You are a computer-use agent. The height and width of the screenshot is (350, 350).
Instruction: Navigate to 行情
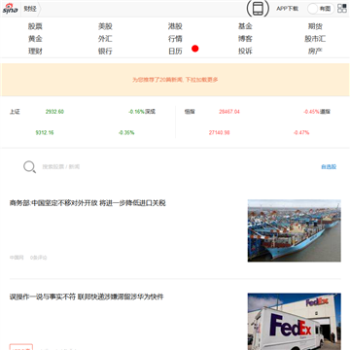(x=175, y=39)
